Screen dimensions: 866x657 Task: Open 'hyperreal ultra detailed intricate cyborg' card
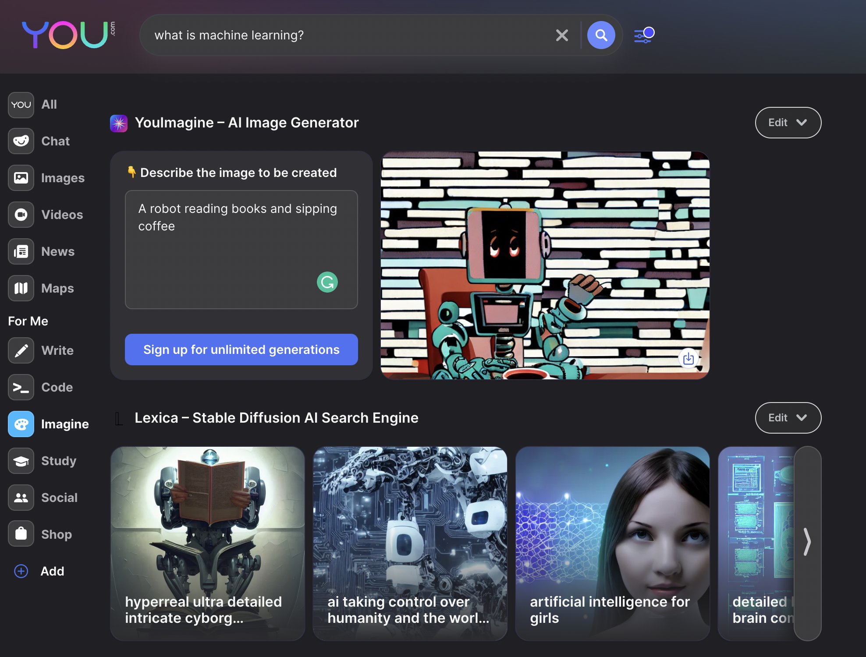208,544
